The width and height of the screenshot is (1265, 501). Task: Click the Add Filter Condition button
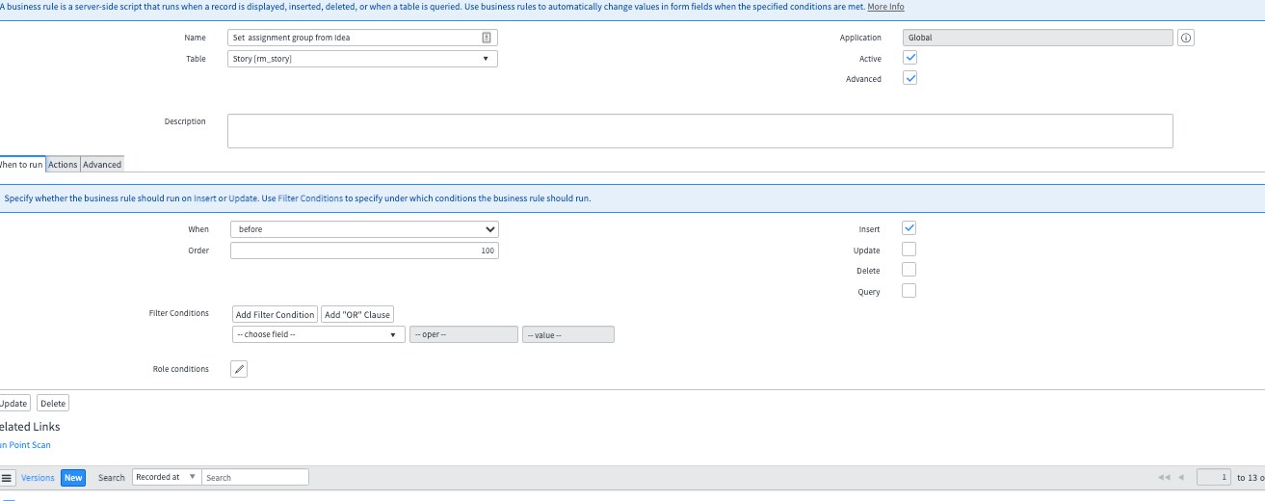click(275, 314)
